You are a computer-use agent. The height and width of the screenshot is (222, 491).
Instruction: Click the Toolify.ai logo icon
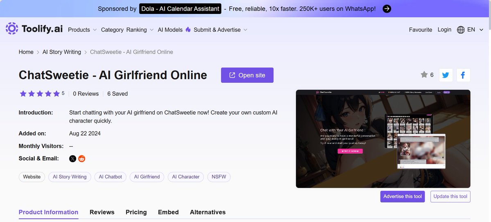coord(11,29)
